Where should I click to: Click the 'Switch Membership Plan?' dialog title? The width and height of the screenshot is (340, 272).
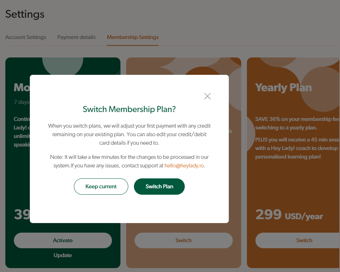(129, 109)
